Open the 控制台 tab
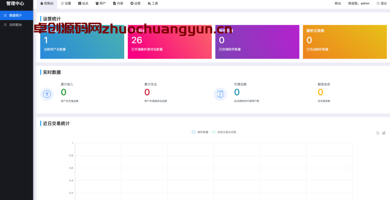 [47, 3]
